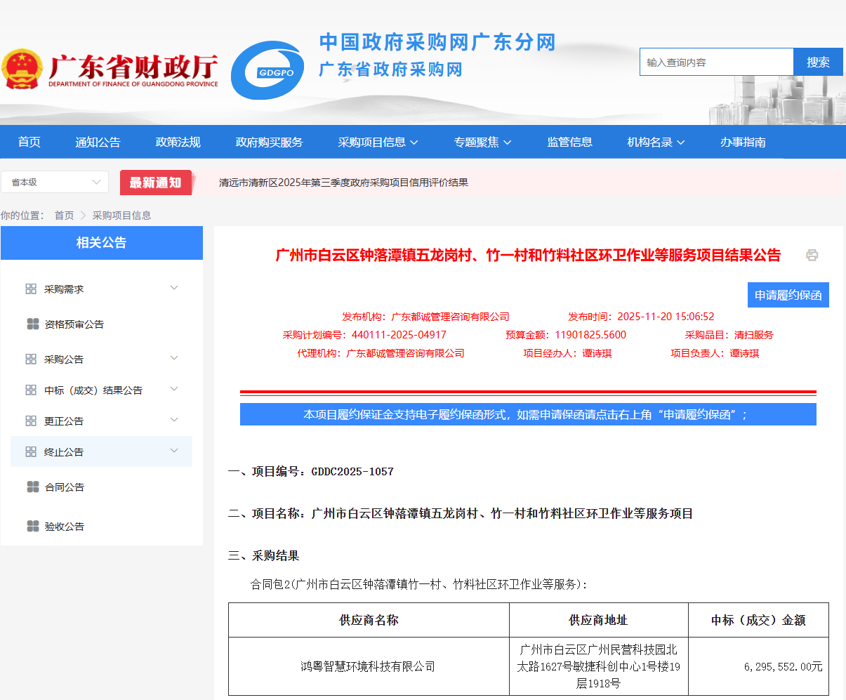Click grid icon beside 采购需求
This screenshot has height=700, width=846.
(31, 289)
